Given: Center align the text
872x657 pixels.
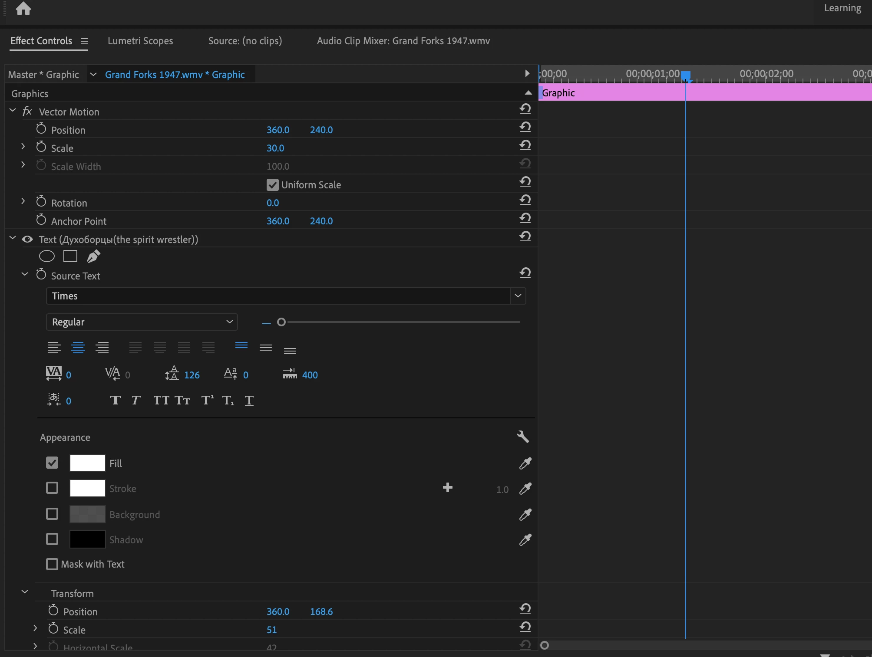Looking at the screenshot, I should [x=78, y=348].
